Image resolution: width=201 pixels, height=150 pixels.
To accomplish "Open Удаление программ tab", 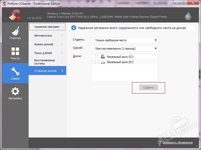I will [47, 27].
